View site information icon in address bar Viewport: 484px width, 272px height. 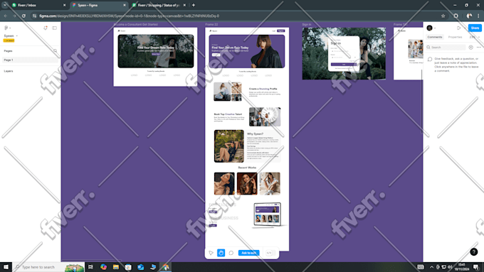click(x=35, y=16)
